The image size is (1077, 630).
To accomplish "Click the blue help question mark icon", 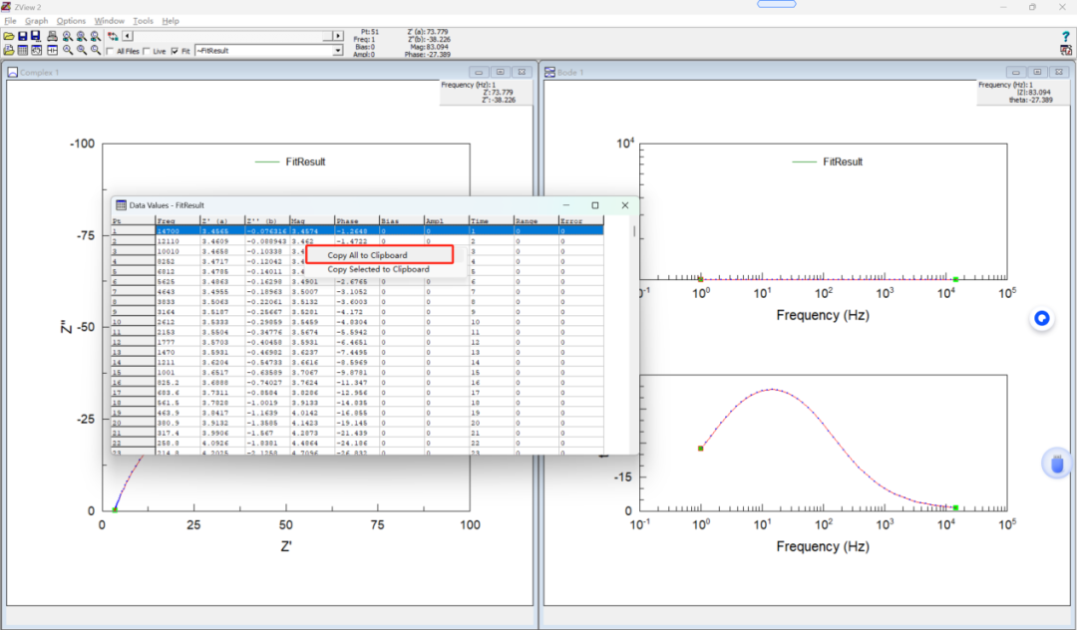I will point(1065,36).
